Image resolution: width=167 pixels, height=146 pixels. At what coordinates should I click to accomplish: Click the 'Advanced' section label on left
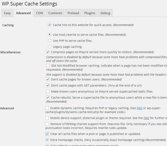click(x=7, y=108)
